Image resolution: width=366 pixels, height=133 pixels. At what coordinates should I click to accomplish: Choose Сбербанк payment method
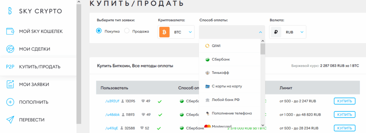click(x=230, y=60)
